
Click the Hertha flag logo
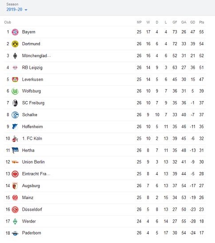[15, 150]
